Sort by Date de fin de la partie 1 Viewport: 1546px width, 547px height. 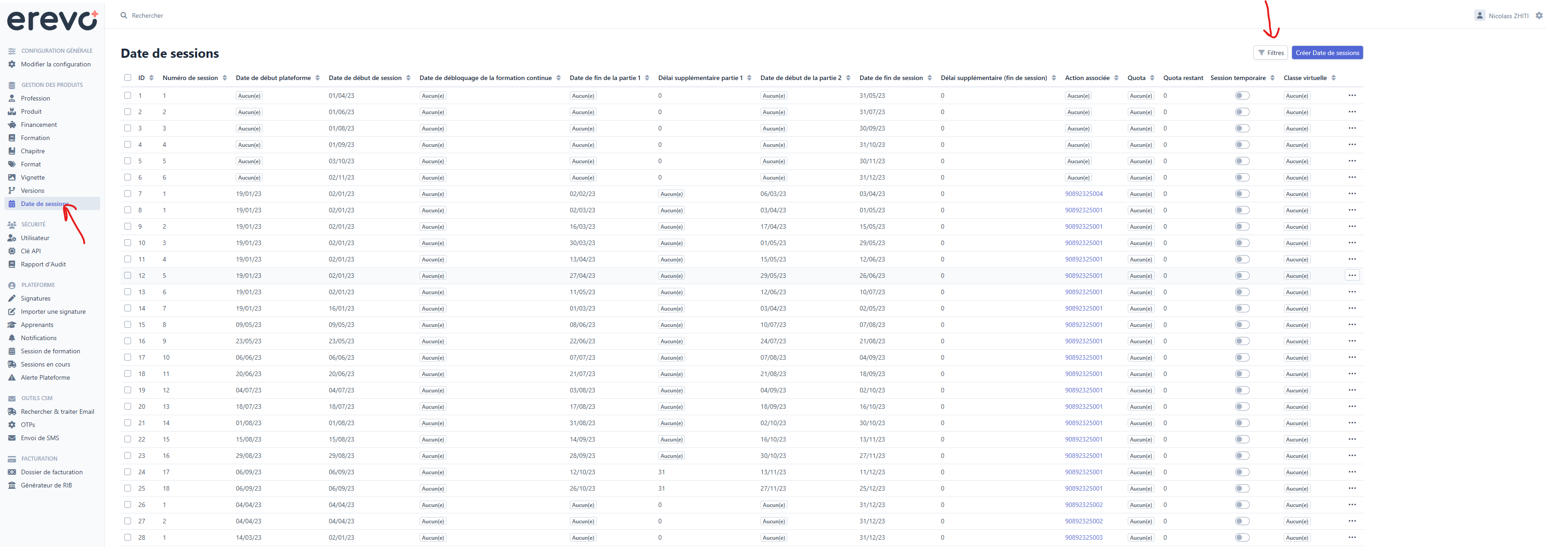tap(609, 78)
